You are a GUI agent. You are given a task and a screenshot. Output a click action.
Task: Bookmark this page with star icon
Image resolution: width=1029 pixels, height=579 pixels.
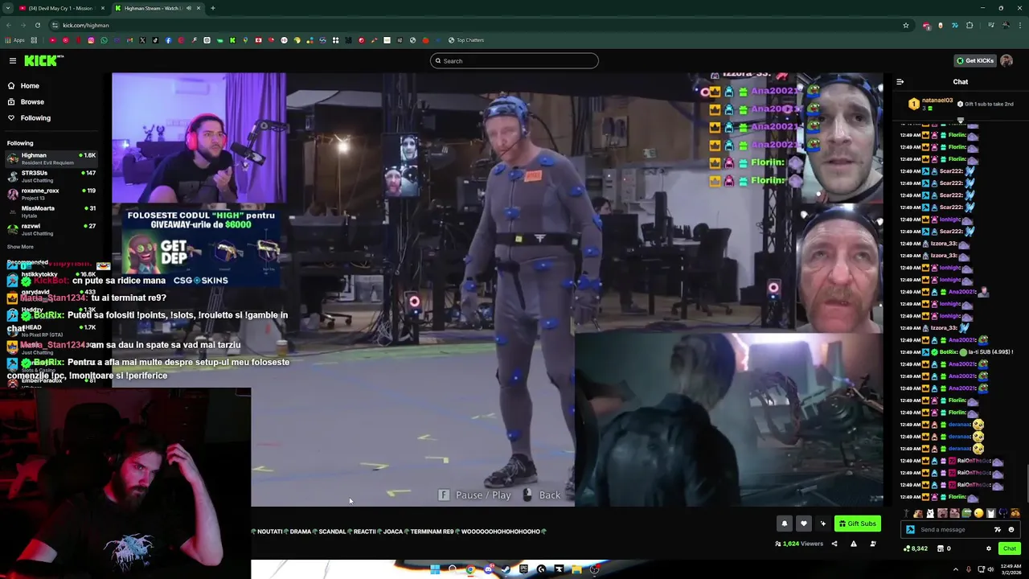click(x=906, y=25)
